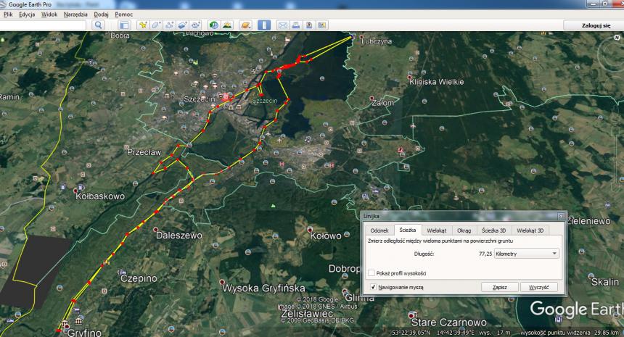Close the Linijka dialog
Viewport: 624px width, 337px height.
point(561,216)
